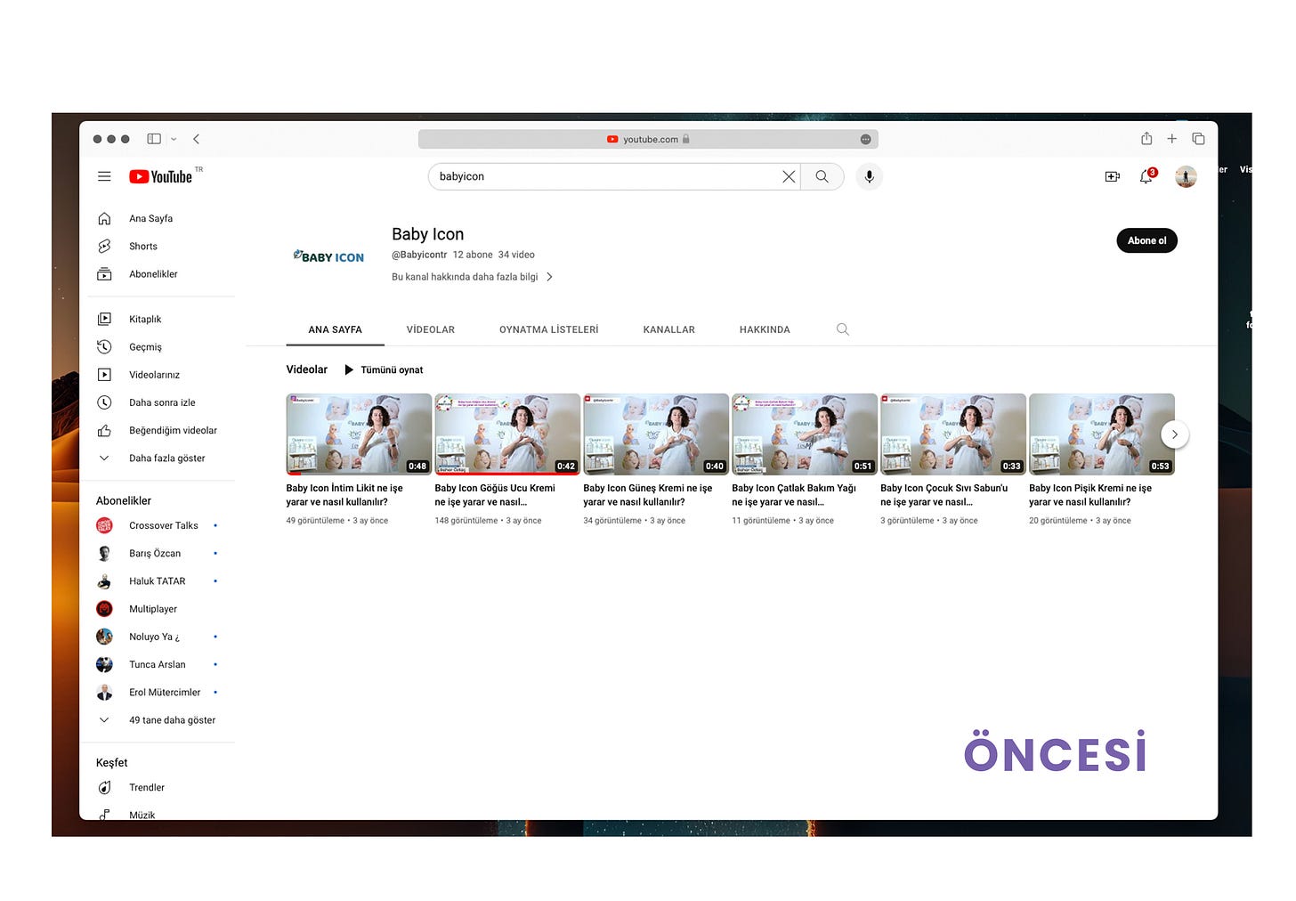Open the Güneş Kremi video thumbnail

click(x=656, y=434)
